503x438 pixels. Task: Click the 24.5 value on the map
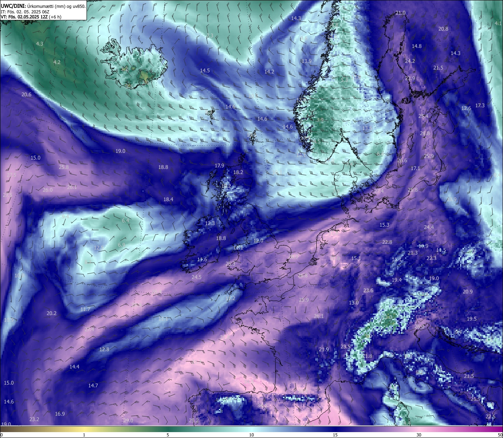(196, 277)
